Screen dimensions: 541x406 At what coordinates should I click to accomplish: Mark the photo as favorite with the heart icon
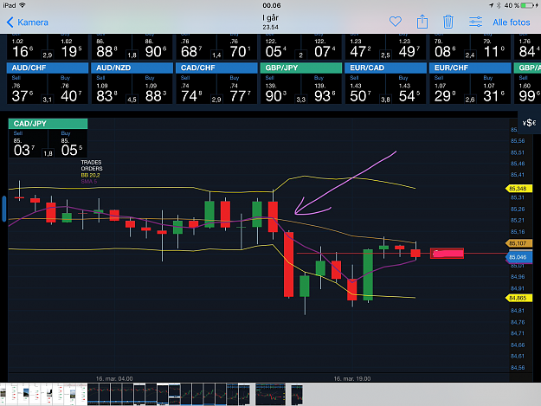(x=396, y=23)
